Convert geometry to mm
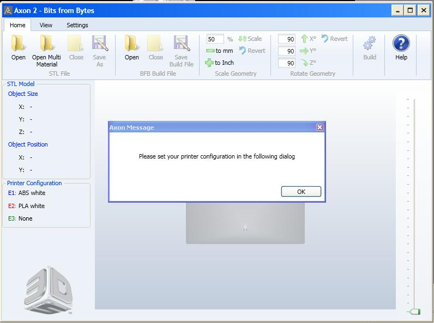 (x=220, y=51)
